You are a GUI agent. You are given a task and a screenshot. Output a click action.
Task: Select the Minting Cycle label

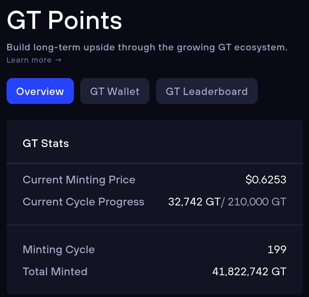pos(59,250)
